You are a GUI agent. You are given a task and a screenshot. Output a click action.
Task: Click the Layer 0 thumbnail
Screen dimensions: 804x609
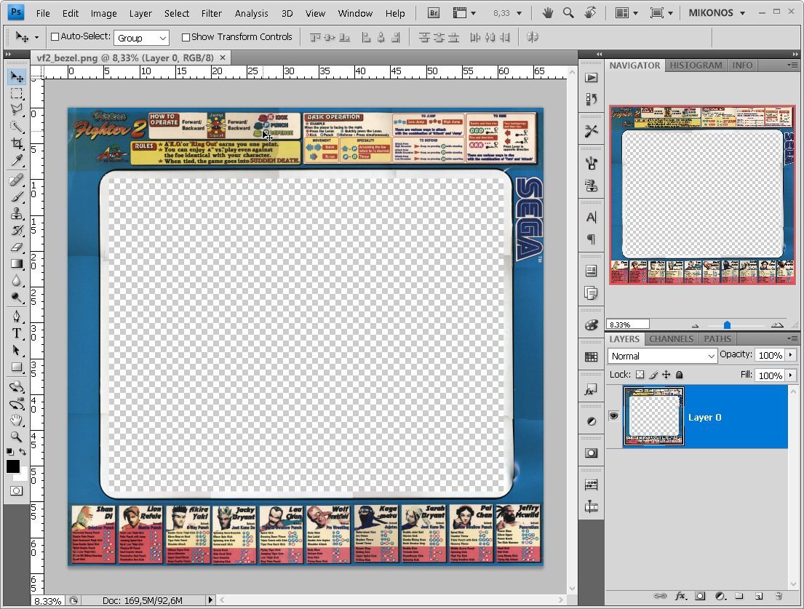tap(654, 417)
